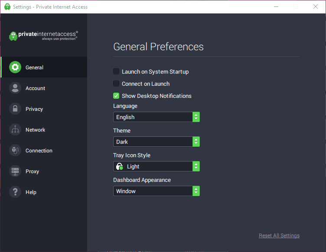Open the Account person icon

(x=15, y=88)
